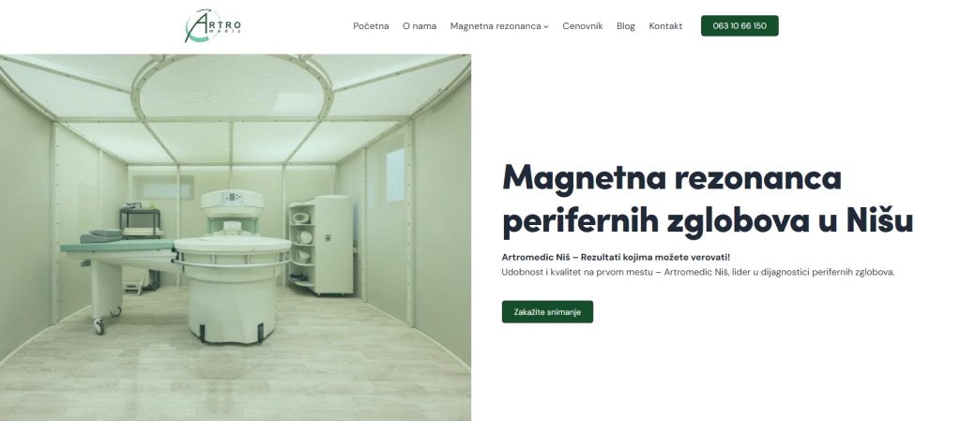Open the Magnetna rezonanca menu
This screenshot has width=961, height=421.
(496, 25)
